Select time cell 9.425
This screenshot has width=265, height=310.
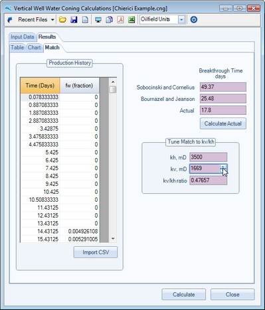click(40, 184)
